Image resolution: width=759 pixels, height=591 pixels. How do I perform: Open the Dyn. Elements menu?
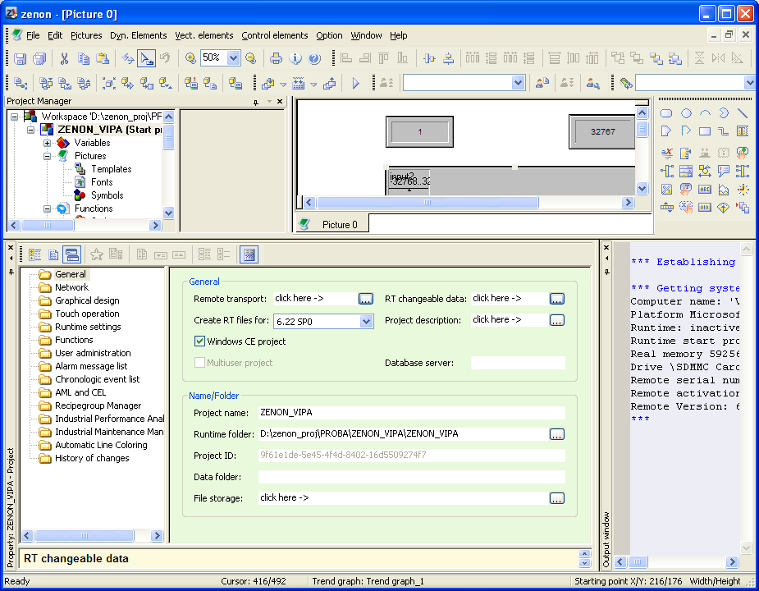(x=138, y=35)
